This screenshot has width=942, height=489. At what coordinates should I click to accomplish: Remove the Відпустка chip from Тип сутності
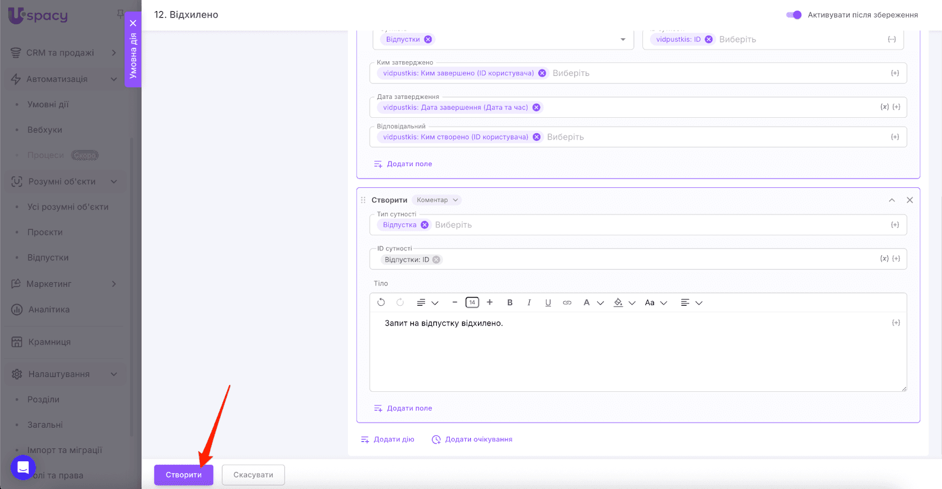coord(424,225)
